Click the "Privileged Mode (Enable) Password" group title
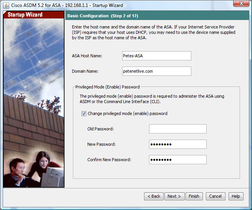Viewport: 252px width, 210px height. click(107, 87)
